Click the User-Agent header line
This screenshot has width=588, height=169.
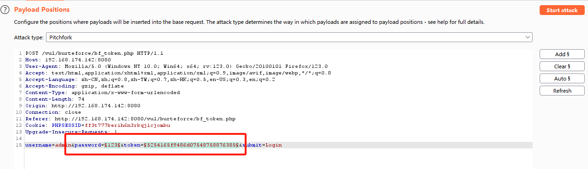point(177,66)
